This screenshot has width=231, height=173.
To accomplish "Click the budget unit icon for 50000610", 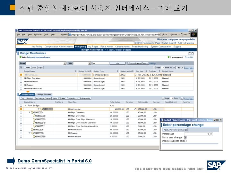I will coord(34,123).
